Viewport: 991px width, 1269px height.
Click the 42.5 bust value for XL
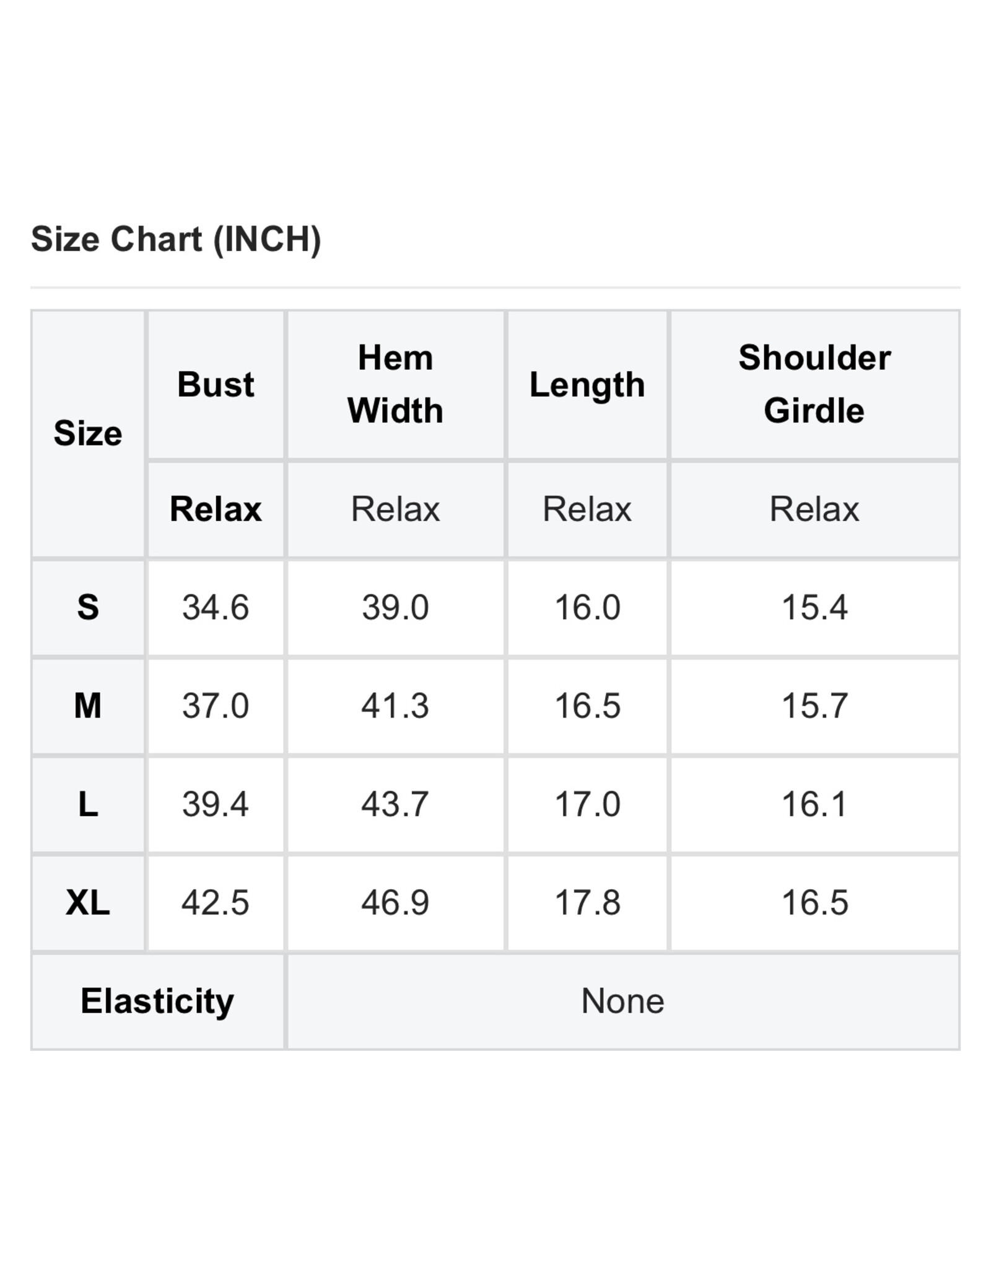[216, 902]
